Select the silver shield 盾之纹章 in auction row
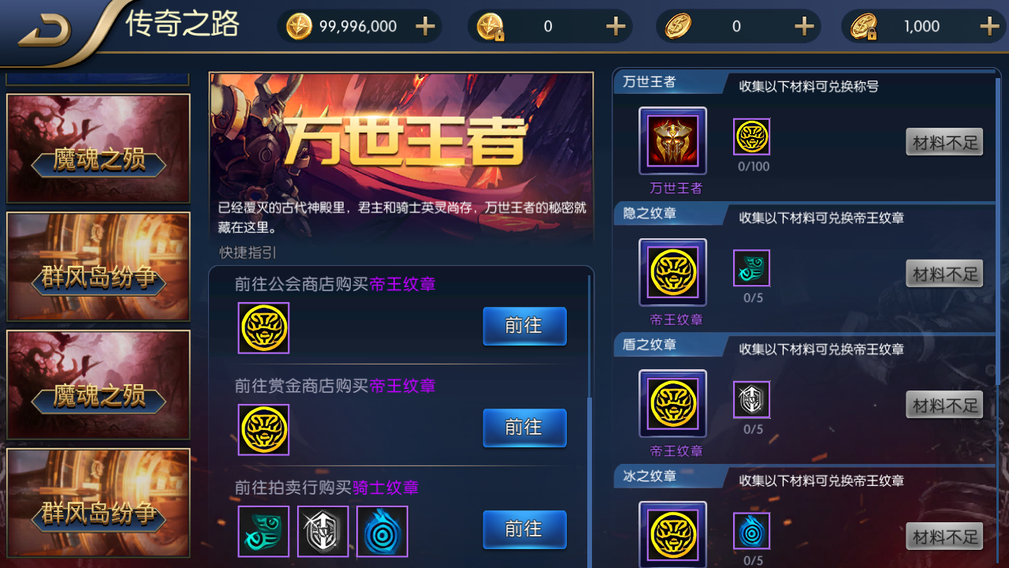The height and width of the screenshot is (568, 1009). (x=323, y=532)
